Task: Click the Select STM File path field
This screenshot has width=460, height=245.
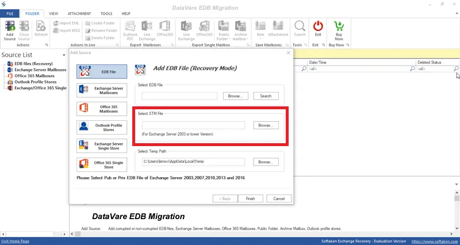Action: (x=193, y=125)
